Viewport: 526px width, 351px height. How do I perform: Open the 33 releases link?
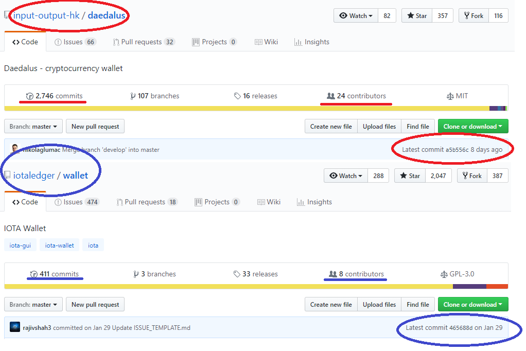[x=255, y=274]
